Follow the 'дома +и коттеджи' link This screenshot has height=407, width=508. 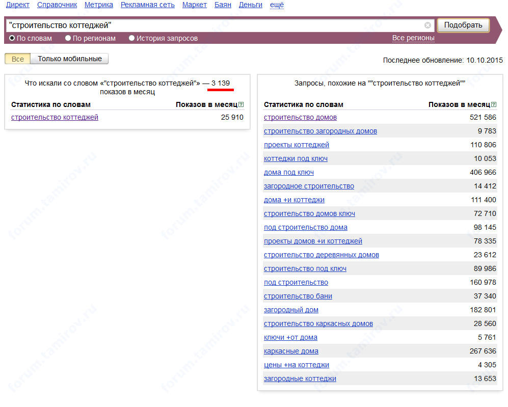(x=294, y=200)
